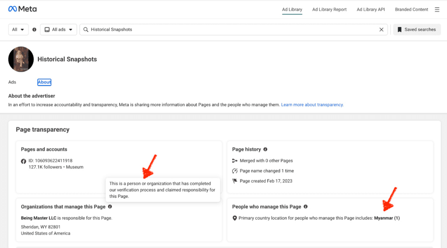Image resolution: width=447 pixels, height=248 pixels.
Task: Click the Page created Feb 17, 2023 text
Action: 266,181
